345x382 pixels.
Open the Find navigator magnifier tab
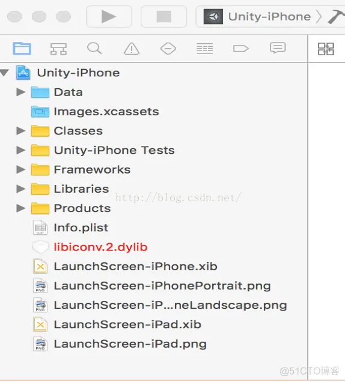pos(94,48)
